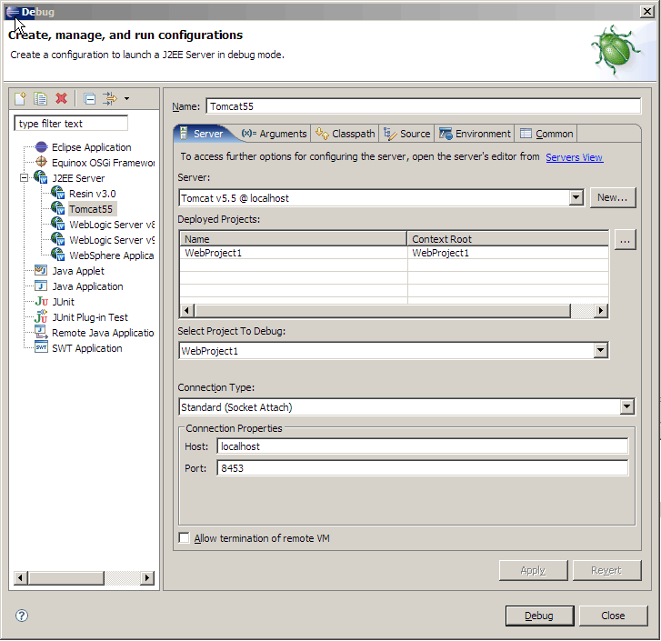Enable Allow termination of remote VM
This screenshot has height=641, width=661.
pos(185,538)
